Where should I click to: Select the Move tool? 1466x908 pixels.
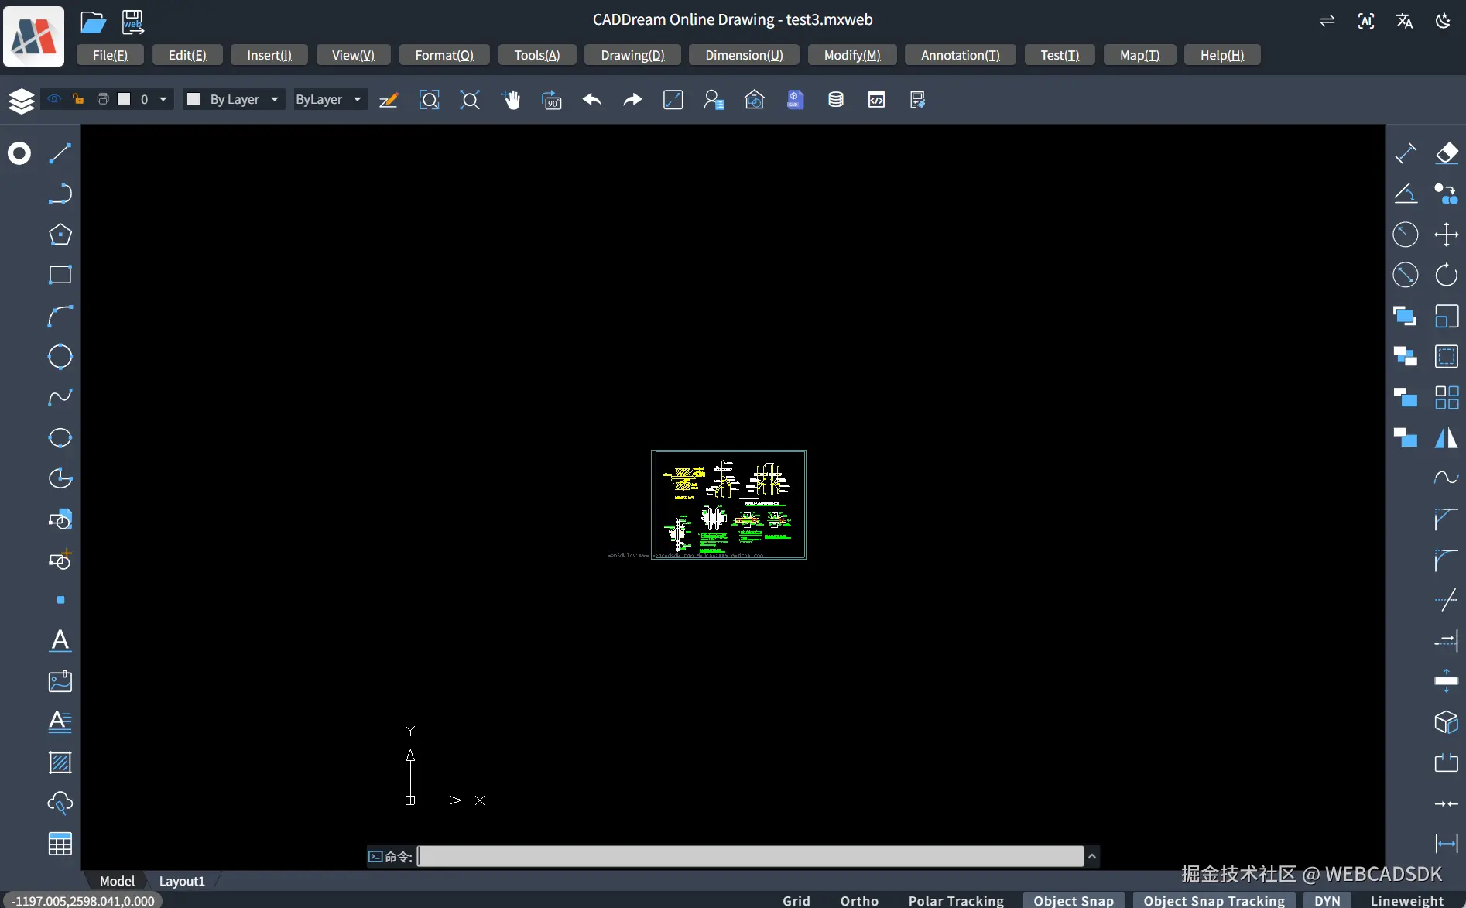[1446, 234]
